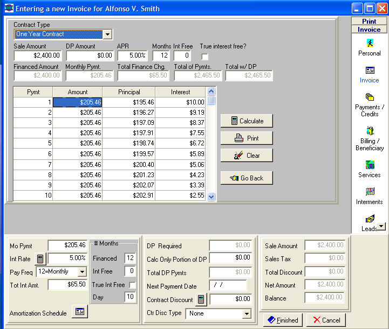389x329 pixels.
Task: Click calculator icon beside Int Rate
Action: 40,259
